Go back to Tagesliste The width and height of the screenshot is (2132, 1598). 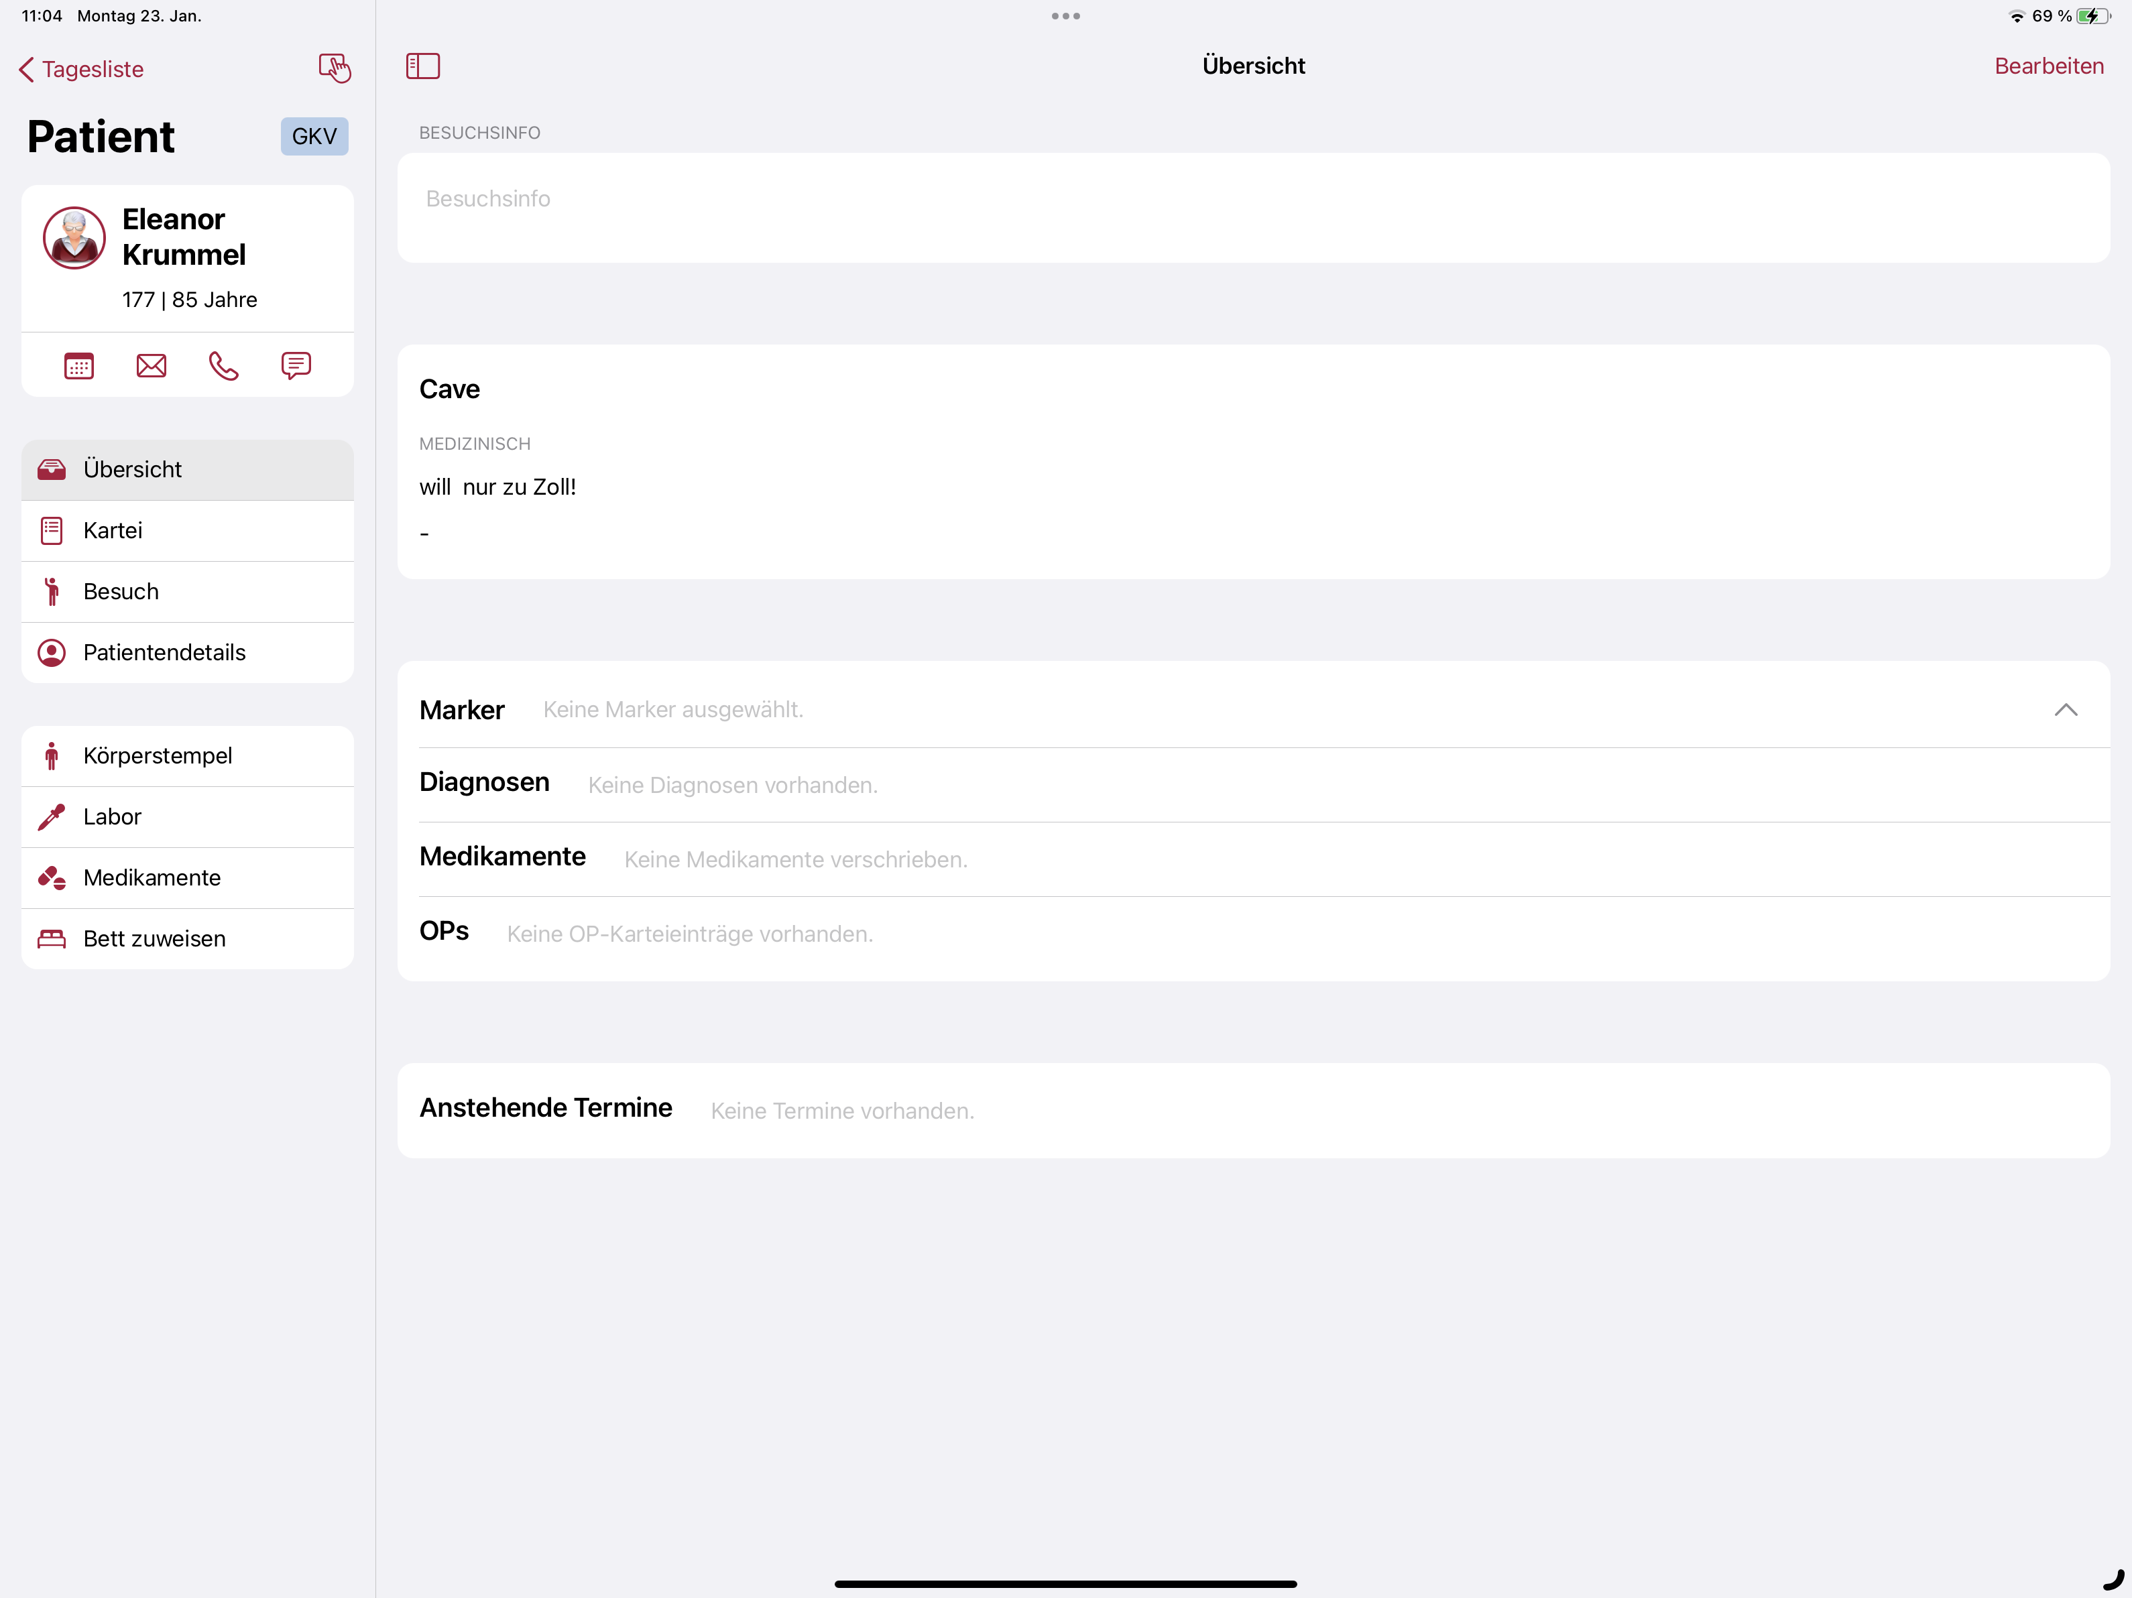click(81, 70)
